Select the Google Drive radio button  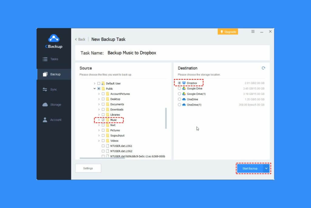[179, 89]
